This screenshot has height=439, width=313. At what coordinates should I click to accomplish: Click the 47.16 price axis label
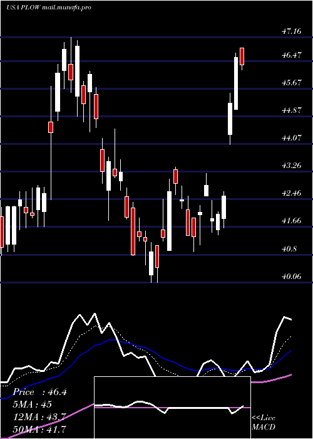pos(292,31)
